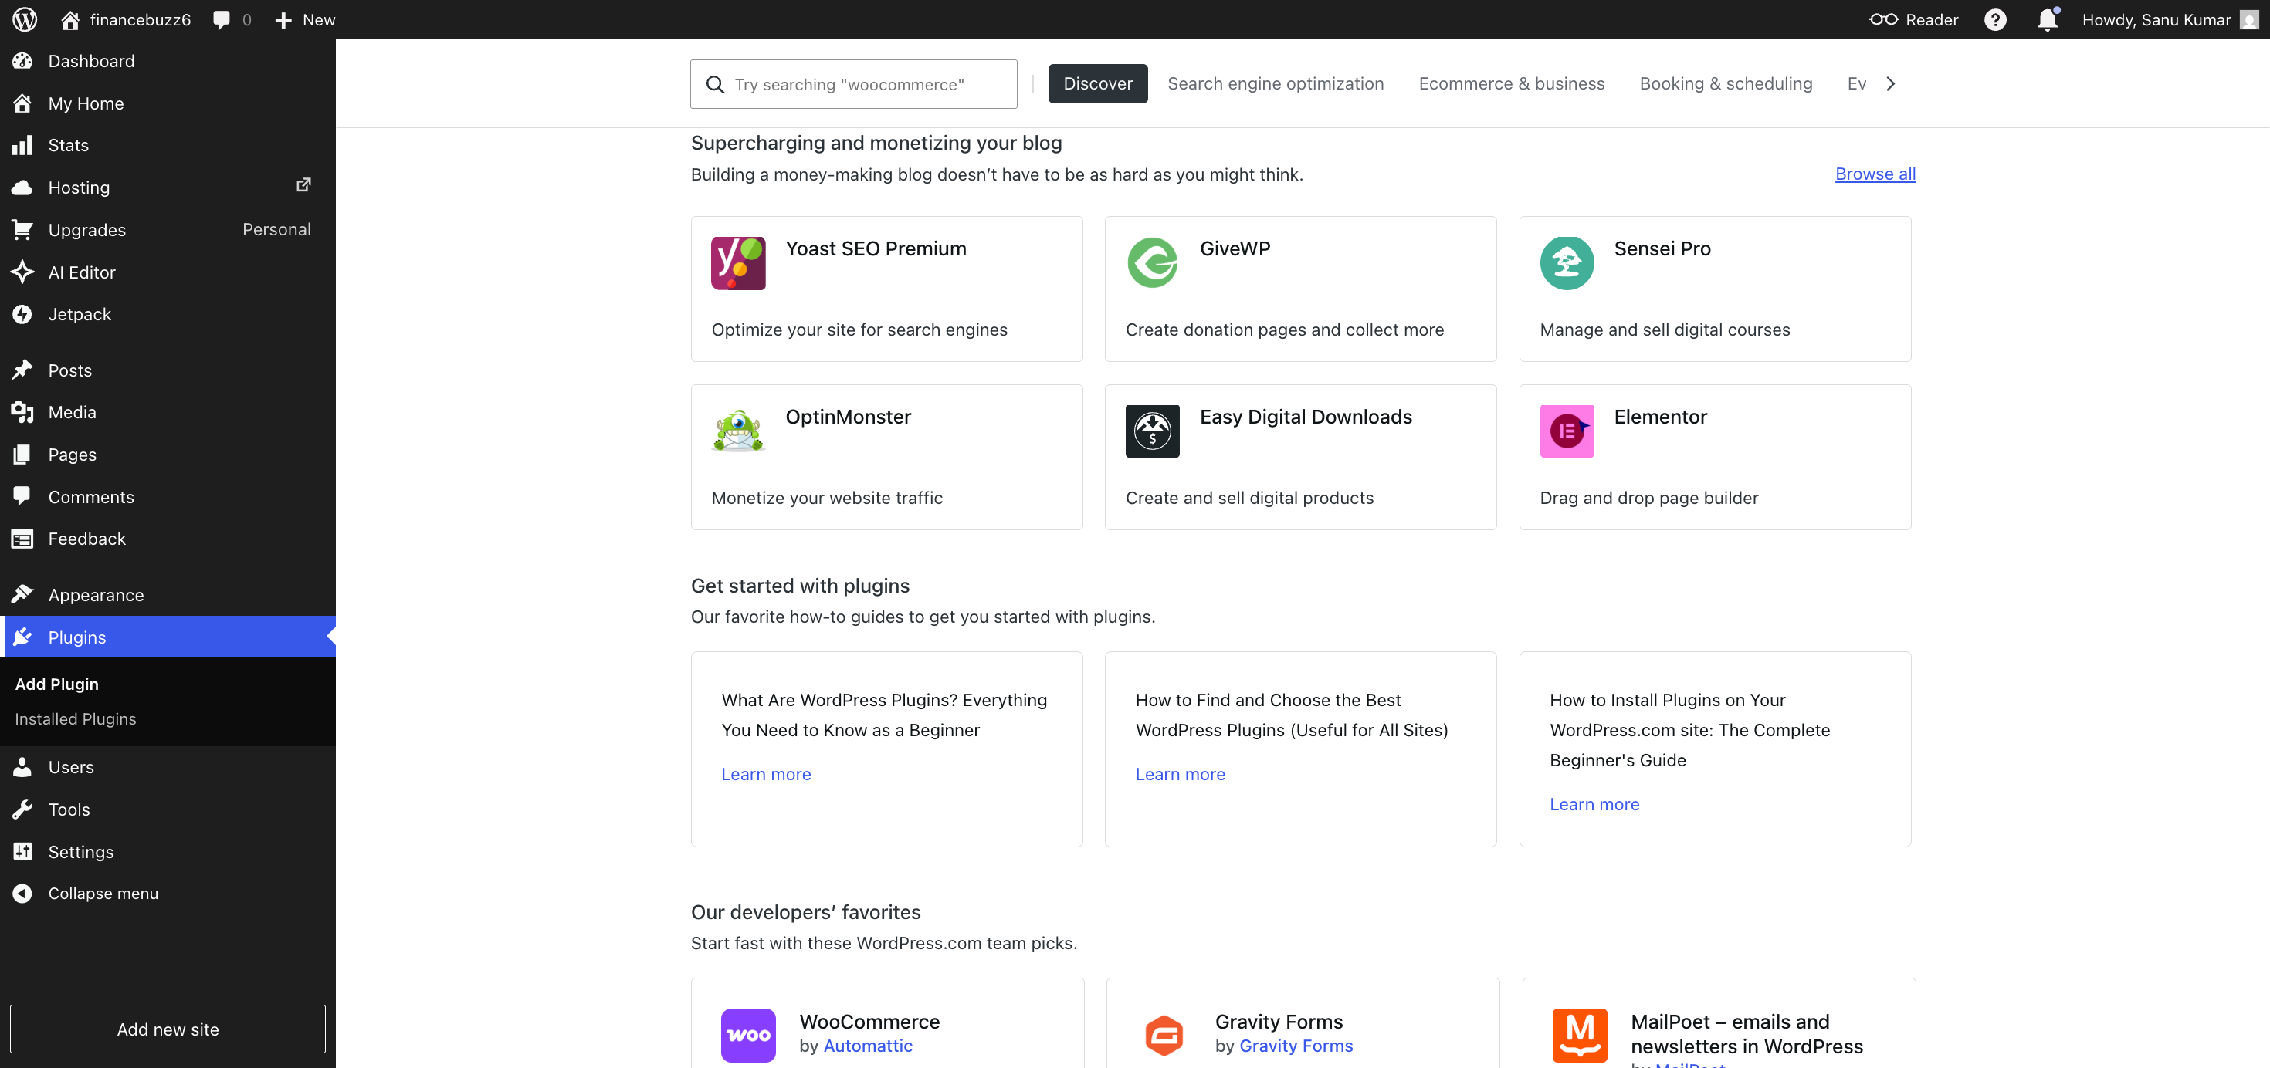Select the Booking & scheduling tab
Image resolution: width=2270 pixels, height=1068 pixels.
(x=1726, y=83)
